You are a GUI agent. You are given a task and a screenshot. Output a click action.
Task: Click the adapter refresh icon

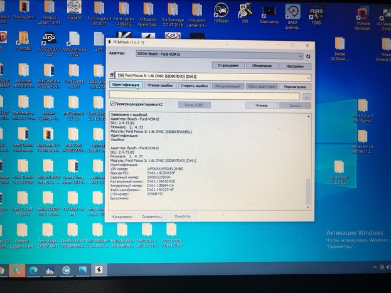tap(308, 55)
